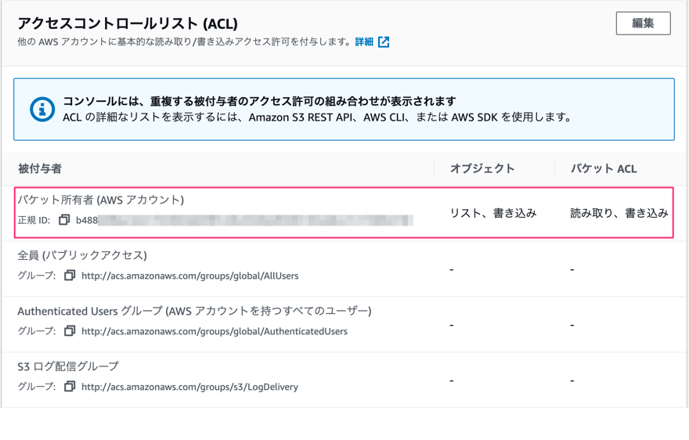Select the バケット所有者 (AWS アカウント) row label
The image size is (689, 440).
coord(101,200)
